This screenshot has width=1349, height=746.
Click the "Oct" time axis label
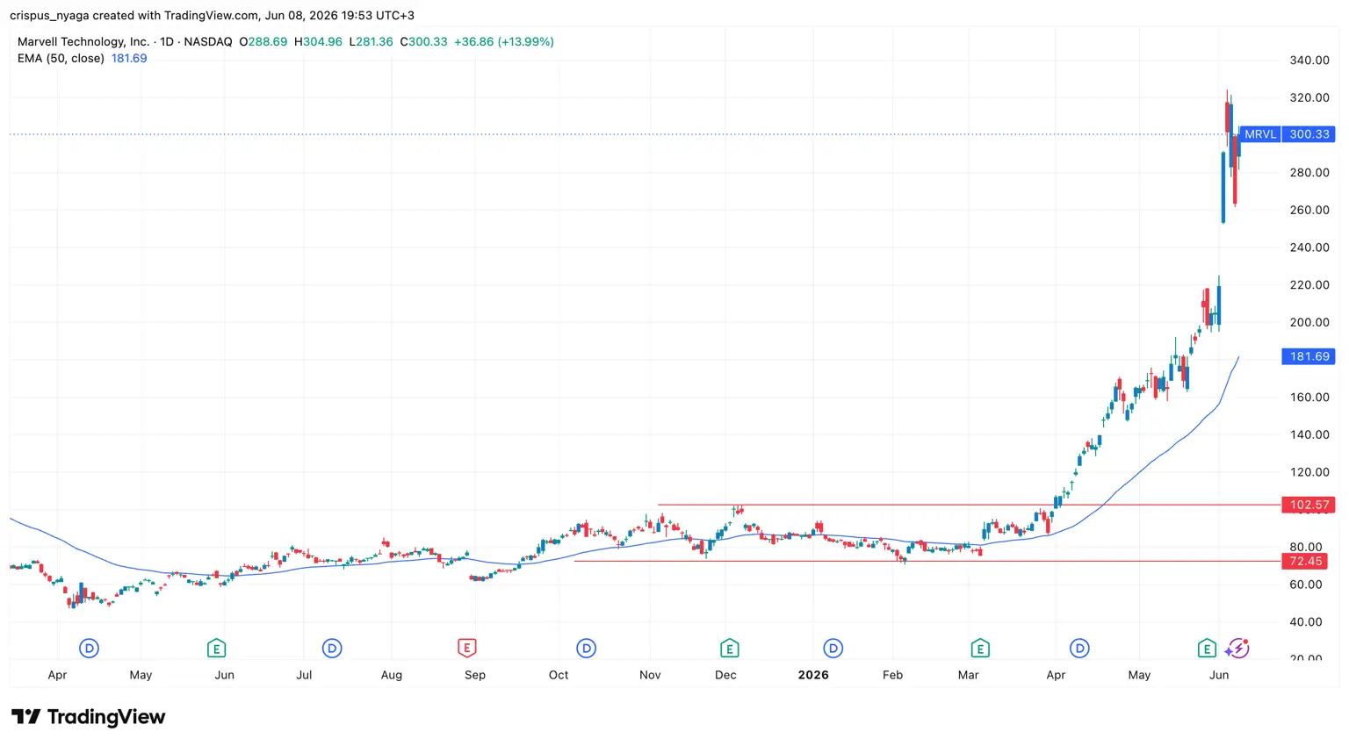click(559, 675)
